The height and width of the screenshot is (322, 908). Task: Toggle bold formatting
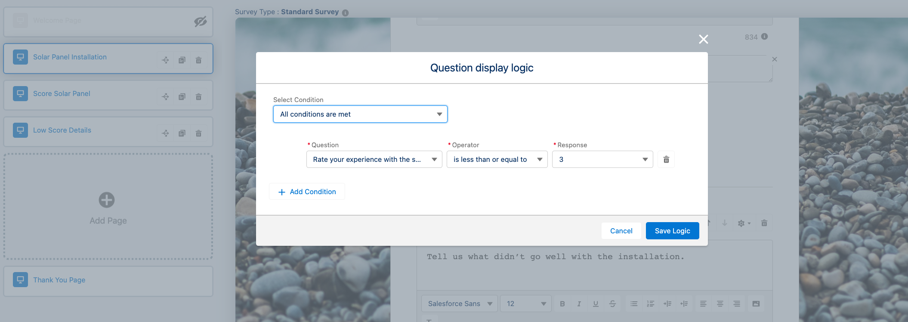[562, 303]
